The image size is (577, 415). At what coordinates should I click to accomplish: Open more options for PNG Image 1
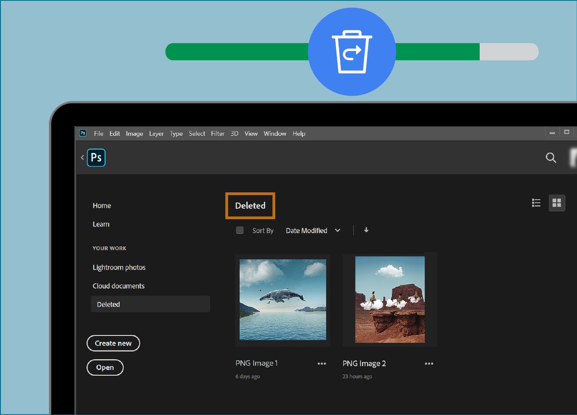322,364
